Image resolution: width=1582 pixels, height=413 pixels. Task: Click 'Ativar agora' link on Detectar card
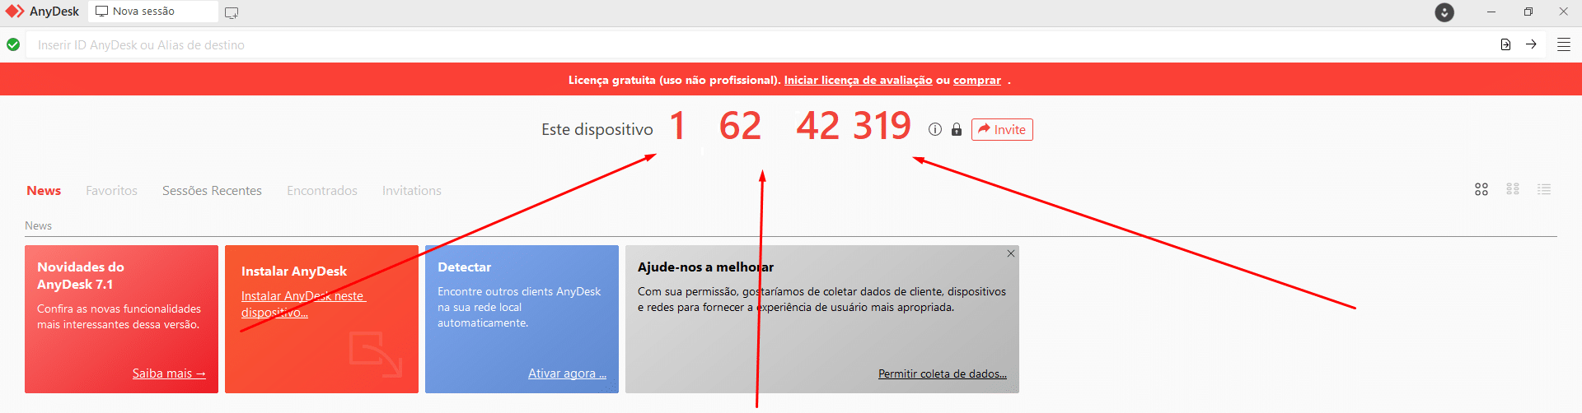click(567, 374)
